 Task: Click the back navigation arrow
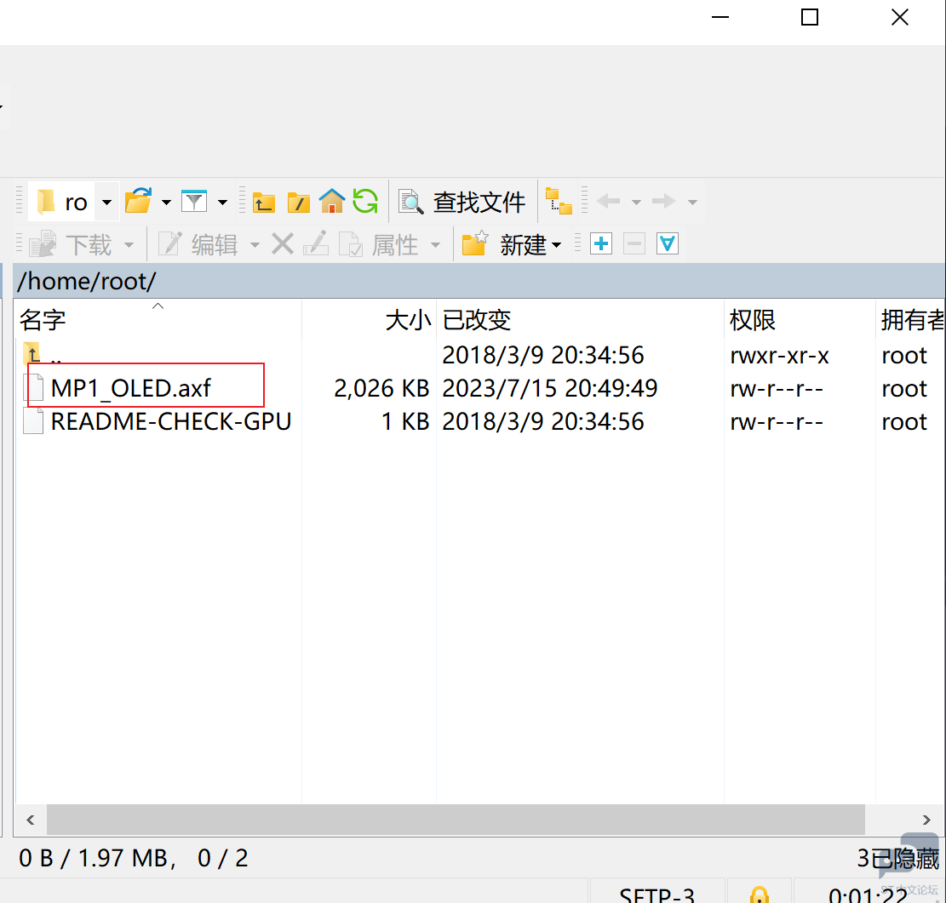[x=608, y=201]
